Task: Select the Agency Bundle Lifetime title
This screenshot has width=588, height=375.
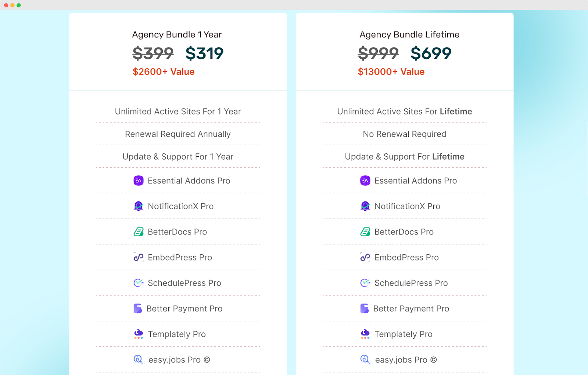Action: [409, 34]
